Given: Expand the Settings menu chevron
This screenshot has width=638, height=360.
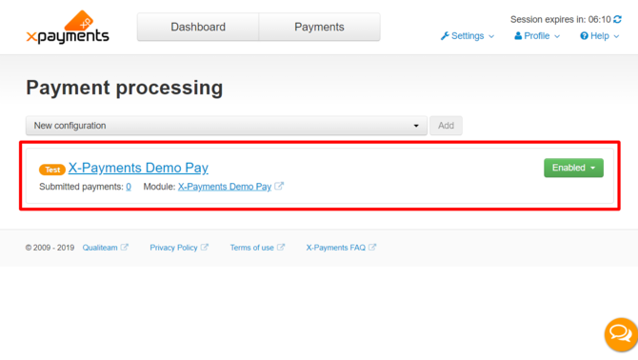Looking at the screenshot, I should click(491, 36).
